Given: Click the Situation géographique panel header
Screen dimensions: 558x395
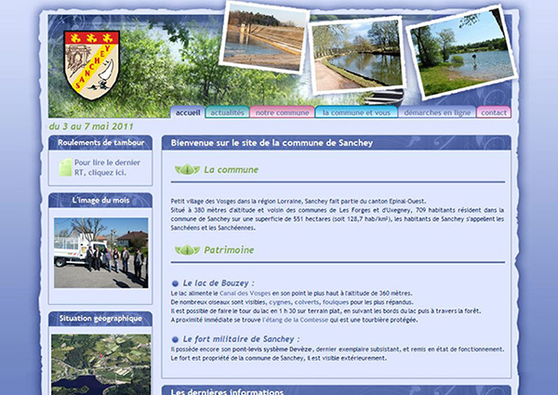Looking at the screenshot, I should coord(100,319).
